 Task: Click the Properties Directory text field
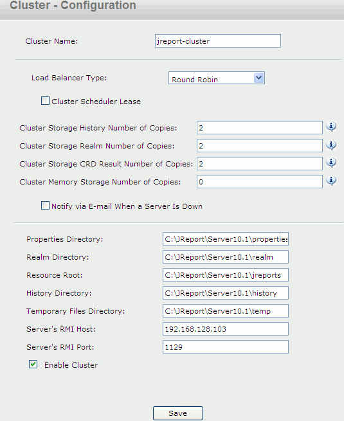click(x=225, y=239)
